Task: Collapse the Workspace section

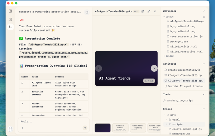Action: click(204, 11)
